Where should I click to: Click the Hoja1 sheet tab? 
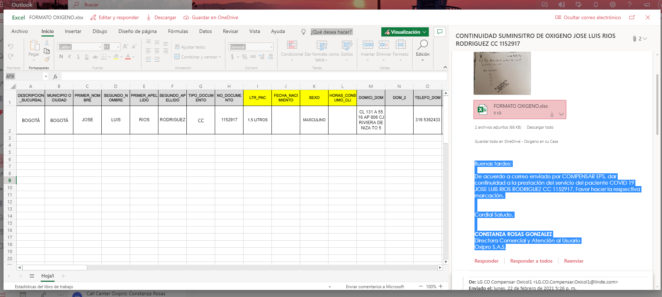(47, 276)
